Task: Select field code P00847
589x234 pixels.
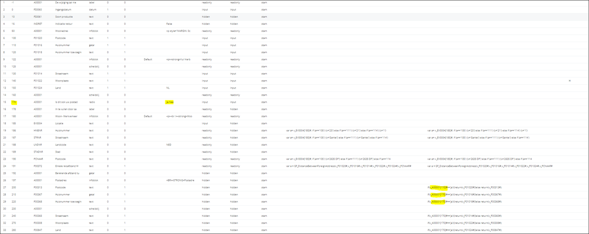Action: (x=38, y=230)
